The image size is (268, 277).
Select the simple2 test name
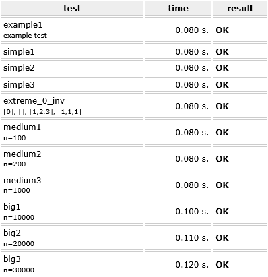[19, 68]
